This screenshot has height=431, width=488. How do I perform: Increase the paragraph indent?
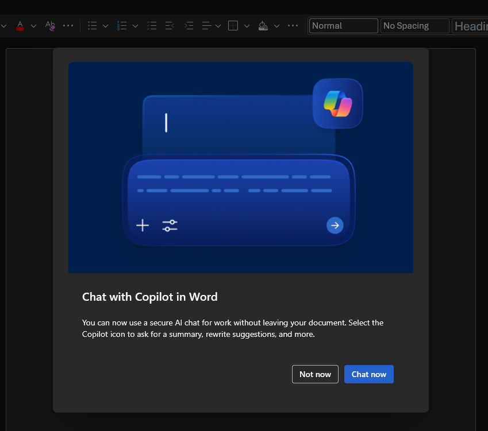point(188,26)
